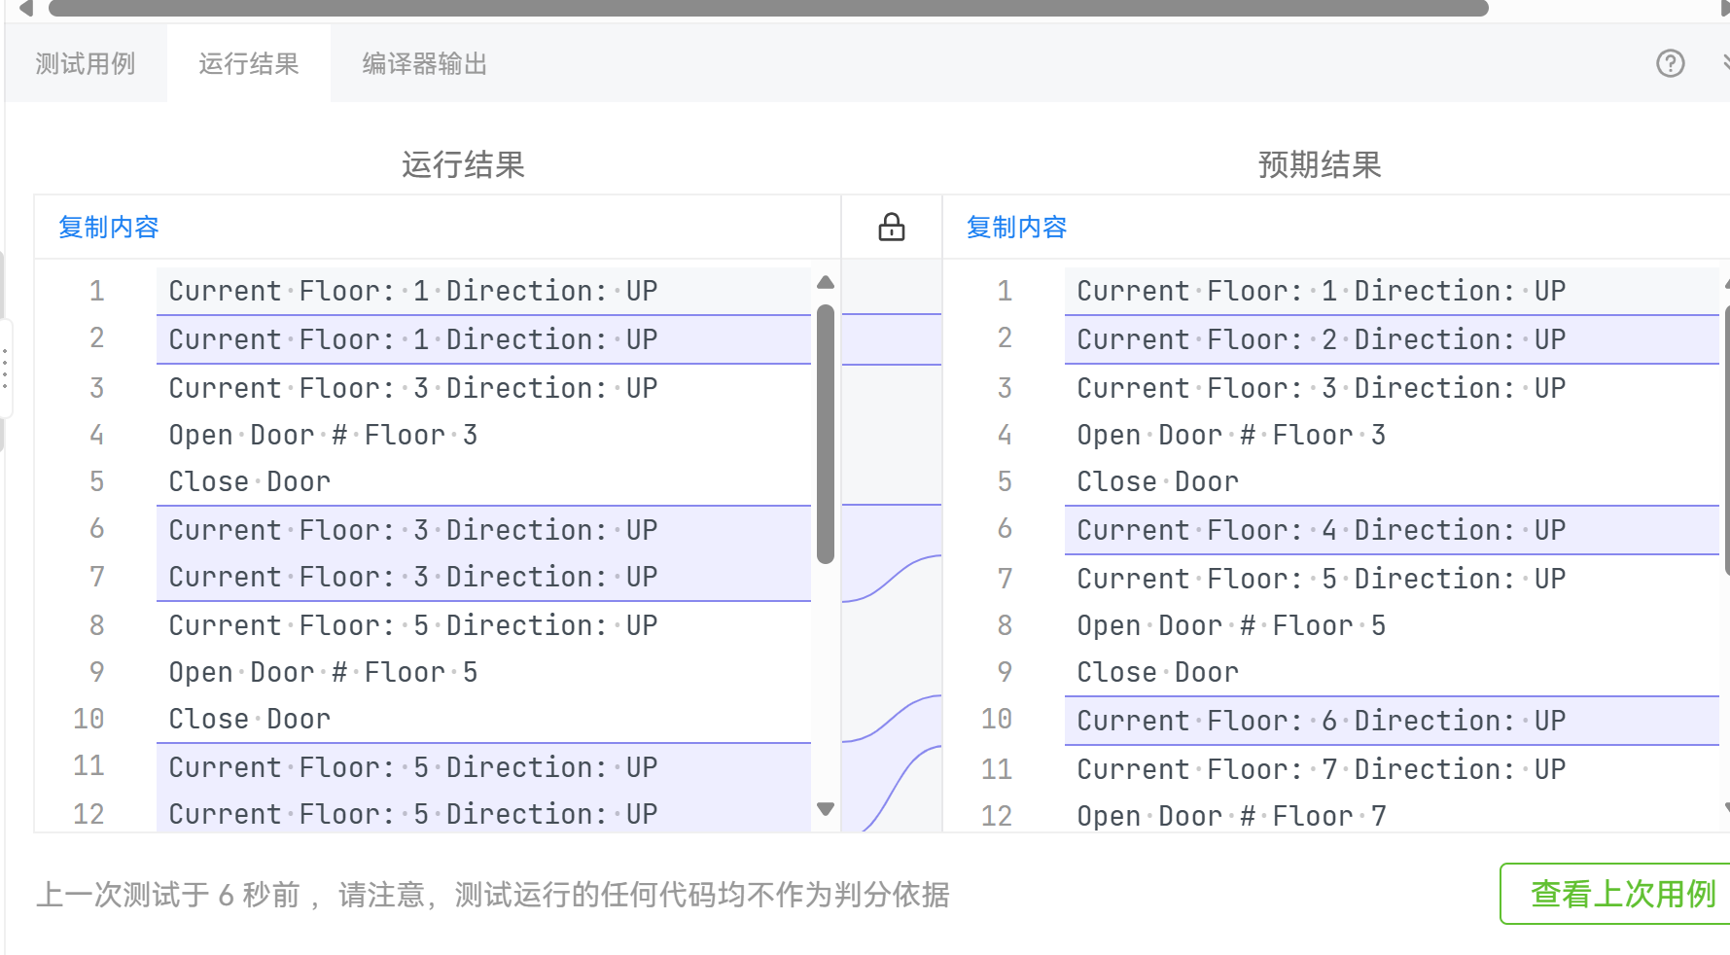1730x955 pixels.
Task: Click the help question mark icon
Action: (1670, 64)
